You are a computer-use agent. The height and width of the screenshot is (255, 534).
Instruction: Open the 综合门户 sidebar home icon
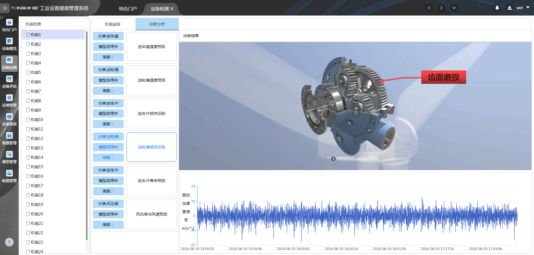9,23
